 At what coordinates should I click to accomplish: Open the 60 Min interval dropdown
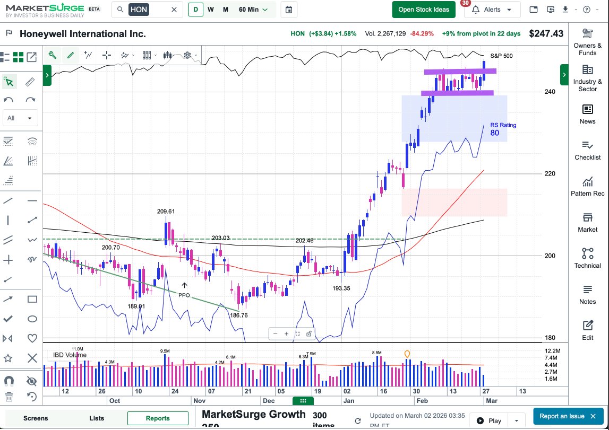click(251, 10)
